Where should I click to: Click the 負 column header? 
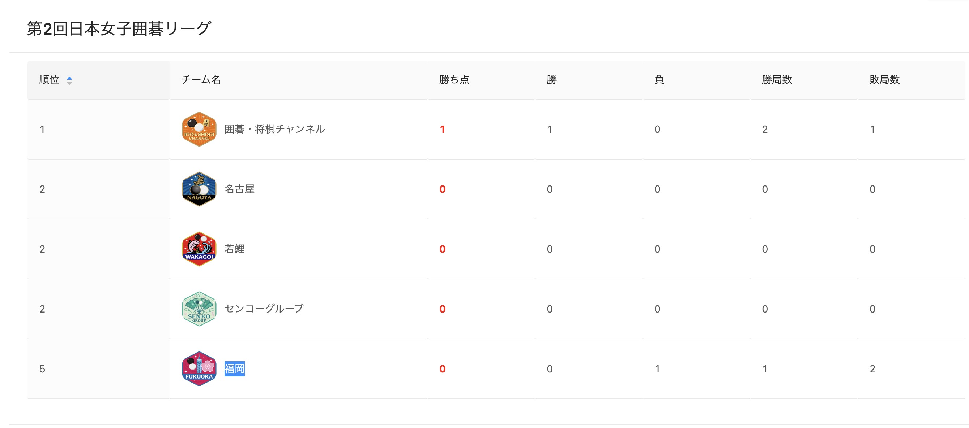[x=659, y=80]
